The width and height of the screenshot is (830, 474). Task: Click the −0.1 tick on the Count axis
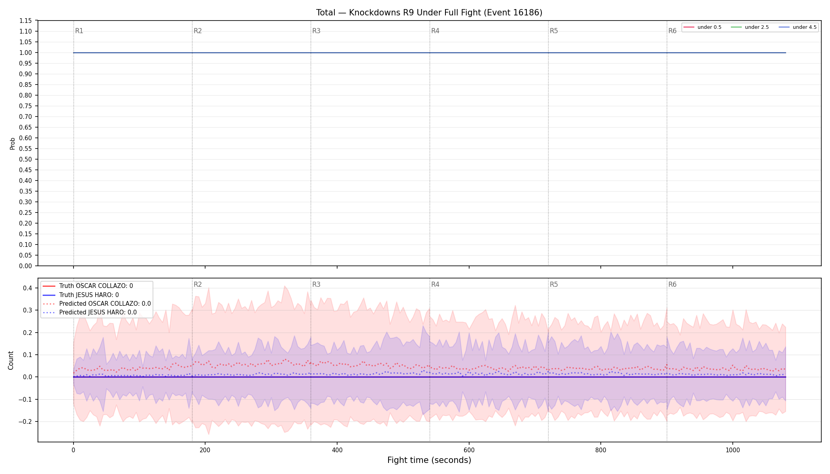[26, 399]
